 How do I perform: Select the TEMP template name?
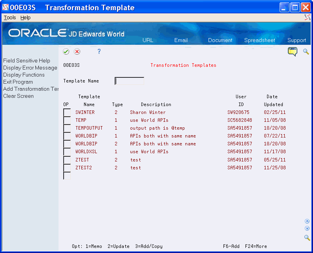tap(81, 120)
